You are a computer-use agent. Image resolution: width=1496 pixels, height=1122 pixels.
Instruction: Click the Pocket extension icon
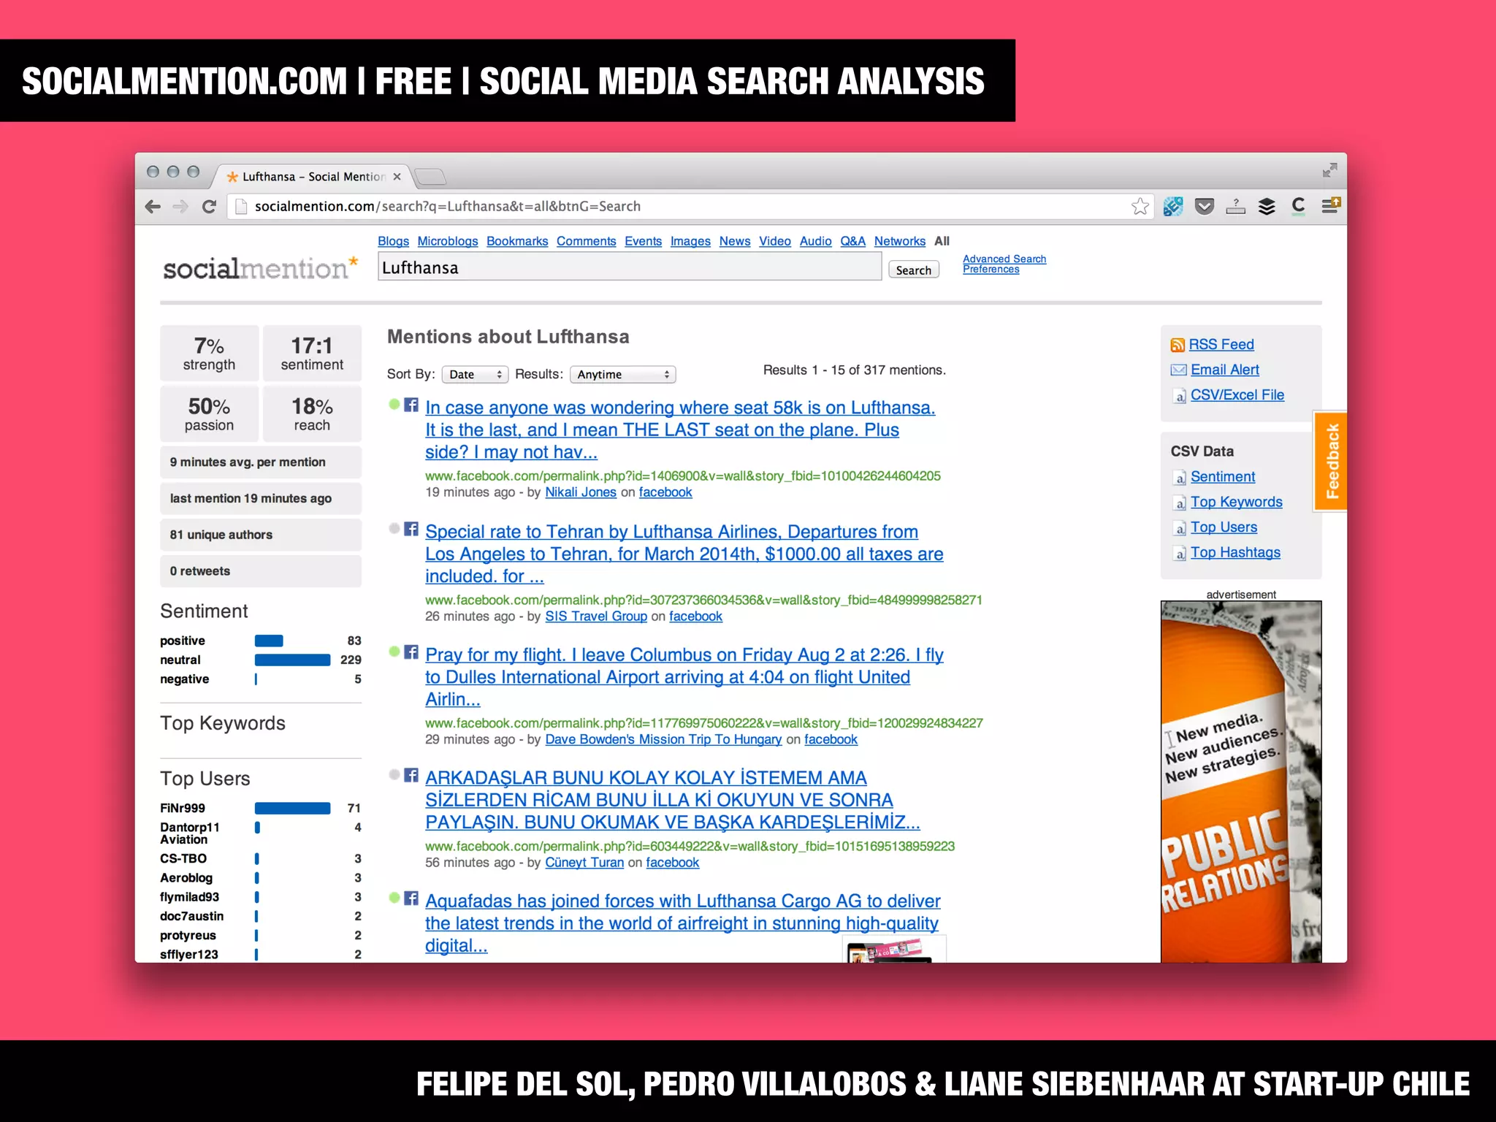[x=1205, y=207]
